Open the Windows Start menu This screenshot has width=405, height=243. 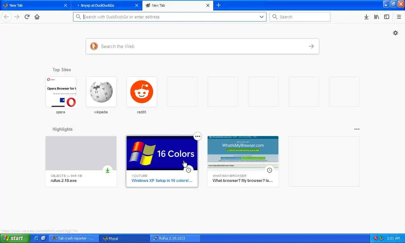click(x=15, y=238)
